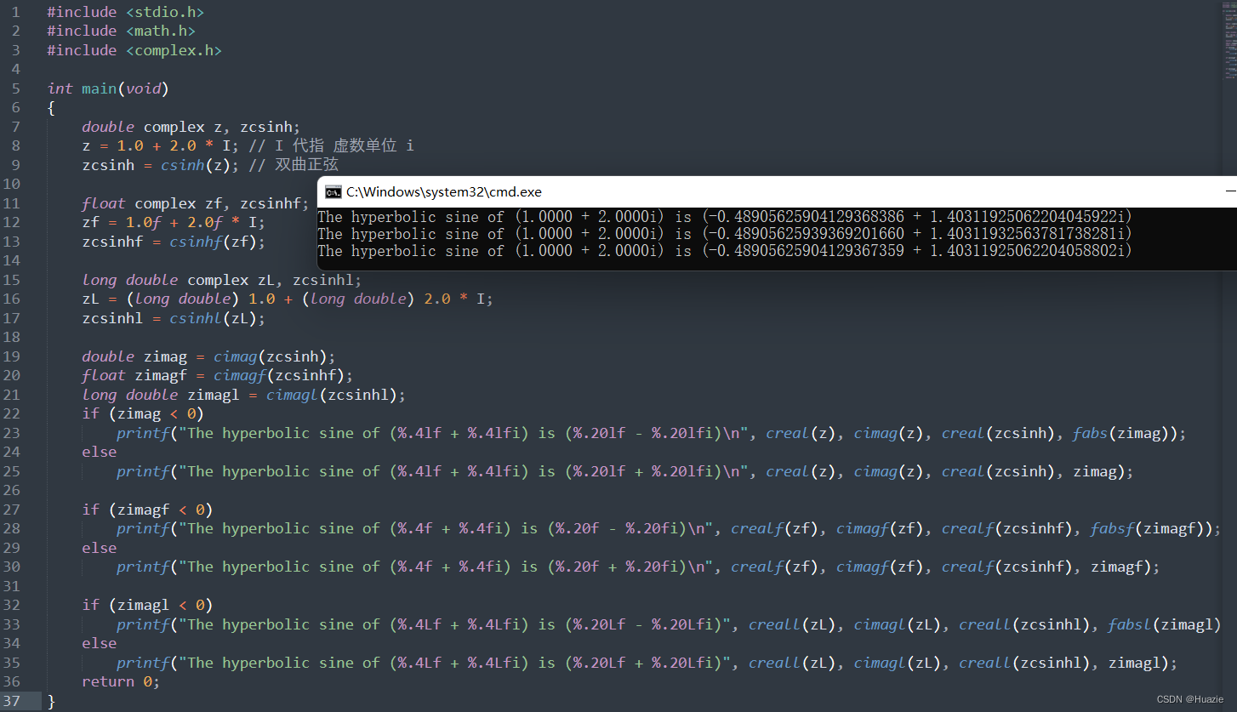Click 'double zimag = cimag(zcsinh);' line

click(x=208, y=356)
